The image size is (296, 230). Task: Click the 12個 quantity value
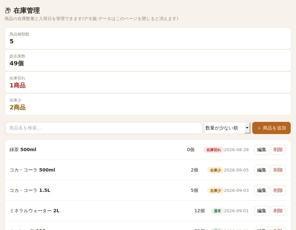point(200,211)
